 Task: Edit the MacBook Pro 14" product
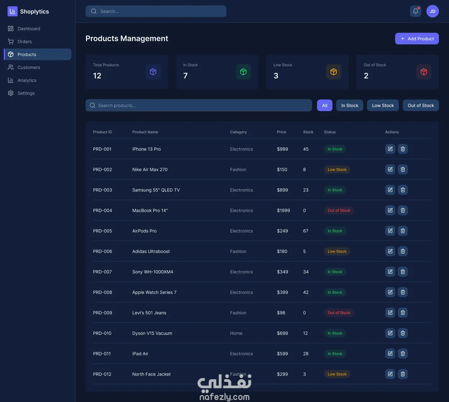390,210
